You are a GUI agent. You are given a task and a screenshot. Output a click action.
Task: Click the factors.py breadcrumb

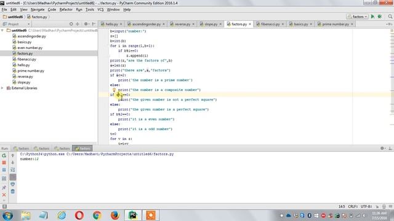point(37,17)
